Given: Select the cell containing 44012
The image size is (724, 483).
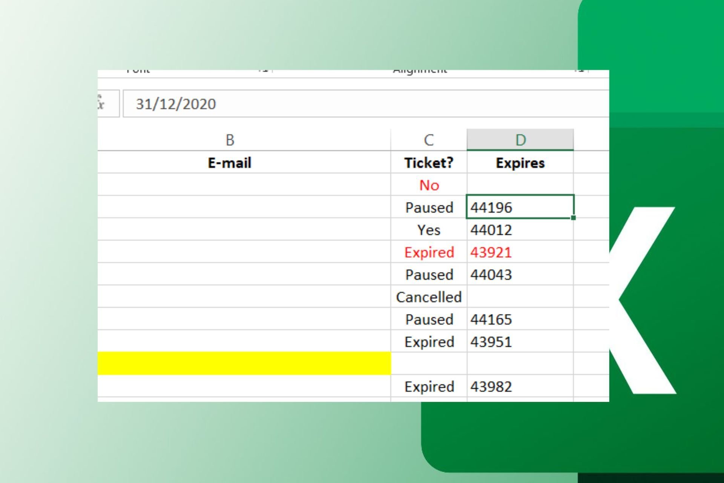Looking at the screenshot, I should tap(520, 229).
